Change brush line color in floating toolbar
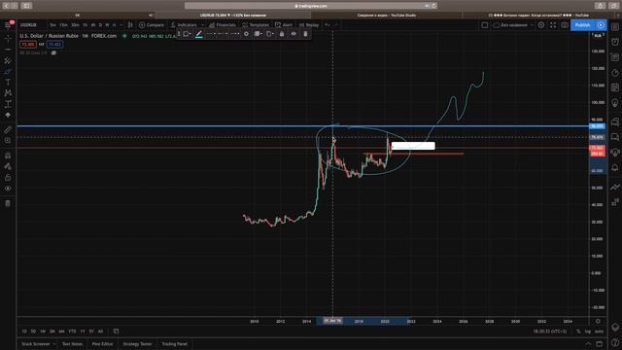 (x=198, y=34)
